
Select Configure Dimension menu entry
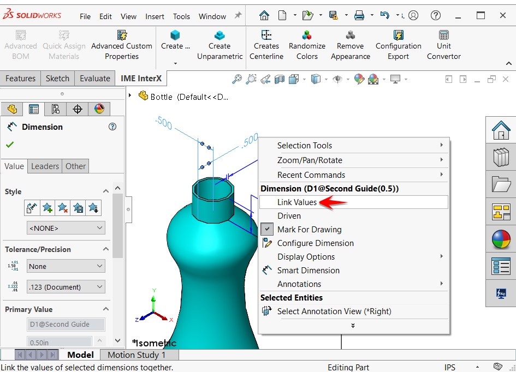click(354, 243)
